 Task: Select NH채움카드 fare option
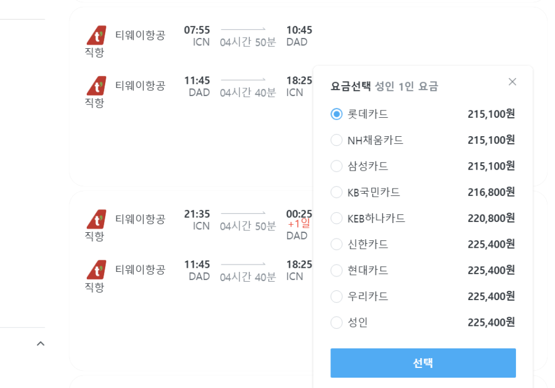(x=336, y=140)
